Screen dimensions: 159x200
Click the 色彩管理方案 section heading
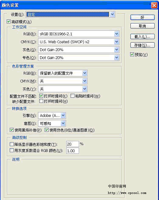(x=23, y=66)
